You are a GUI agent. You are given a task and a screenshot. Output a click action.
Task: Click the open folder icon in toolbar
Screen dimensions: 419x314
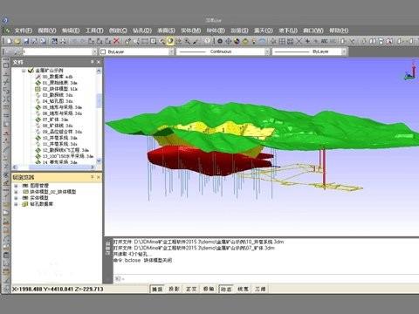tap(17, 41)
